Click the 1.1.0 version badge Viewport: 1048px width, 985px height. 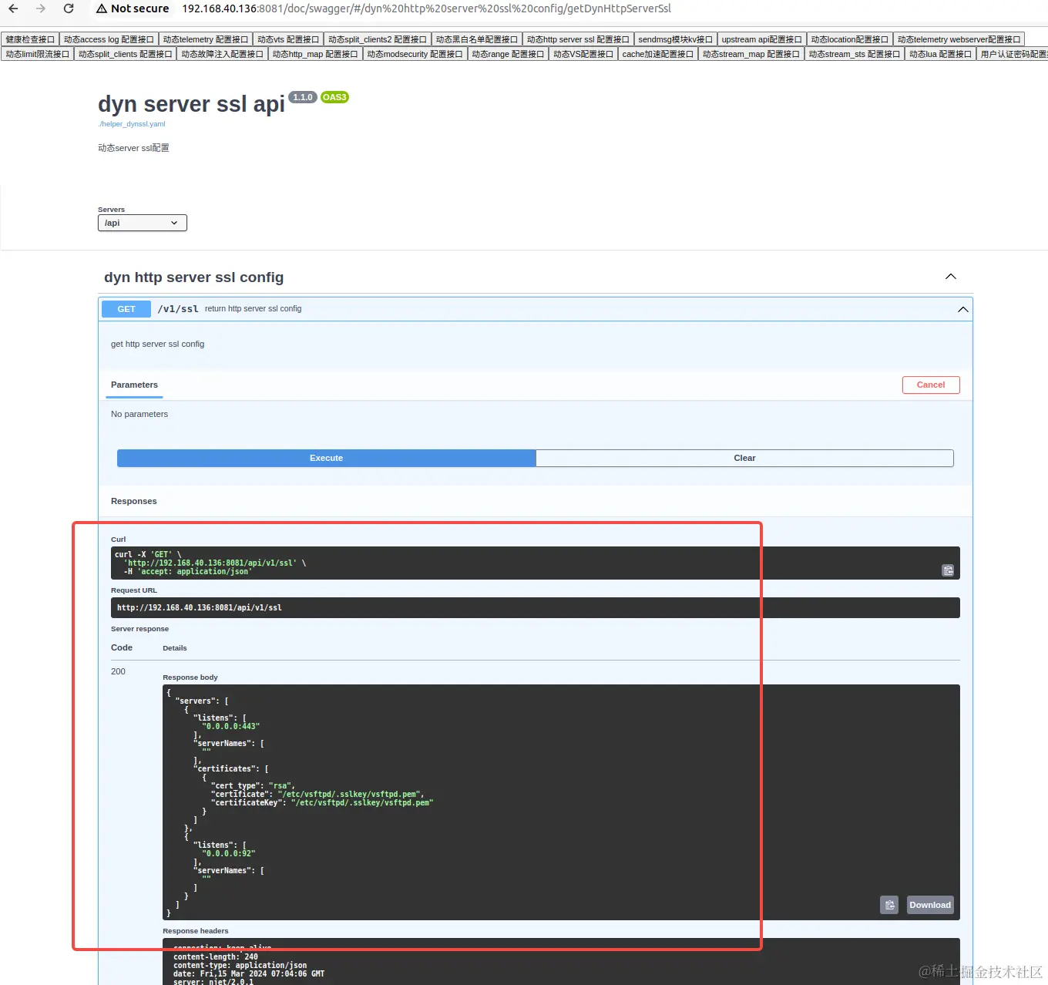[303, 97]
